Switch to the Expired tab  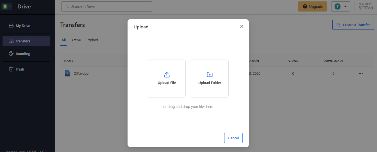pos(92,40)
